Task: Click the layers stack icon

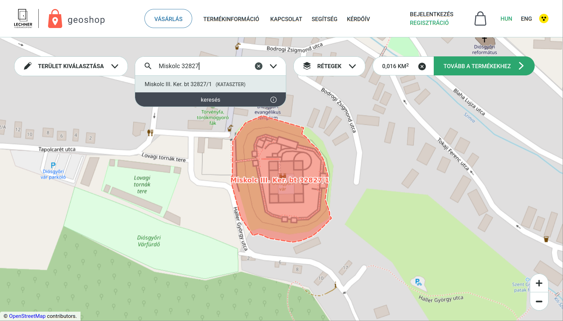Action: coord(307,66)
